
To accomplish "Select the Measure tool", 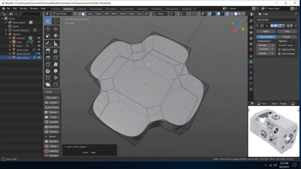I will click(x=55, y=44).
